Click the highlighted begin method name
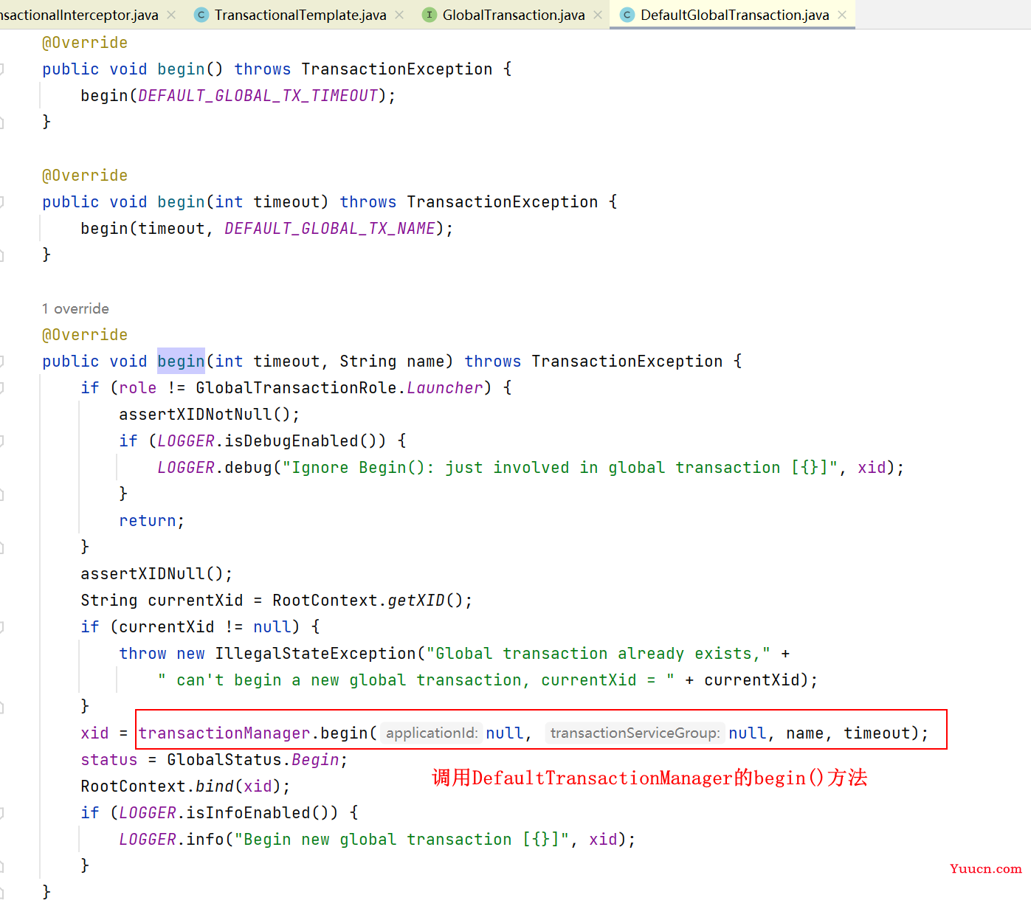1031x909 pixels. click(181, 362)
